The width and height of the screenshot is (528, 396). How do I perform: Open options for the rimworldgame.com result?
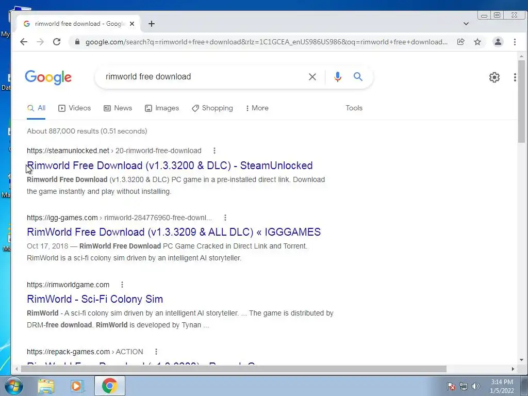[x=122, y=285]
